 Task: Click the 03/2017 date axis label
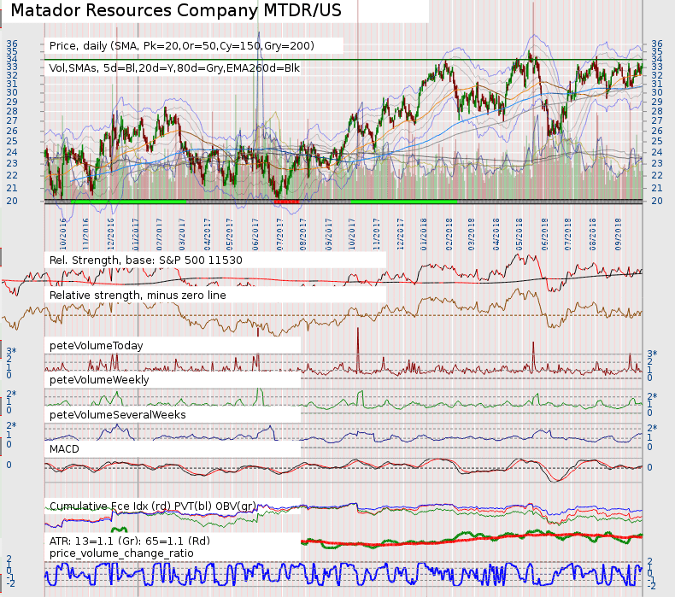[x=182, y=234]
